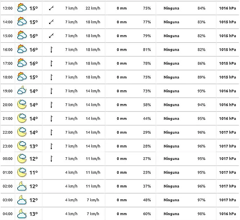Click the moon-and-cloud icon at 21:00
Viewport: 240px width, 220px height.
22,119
